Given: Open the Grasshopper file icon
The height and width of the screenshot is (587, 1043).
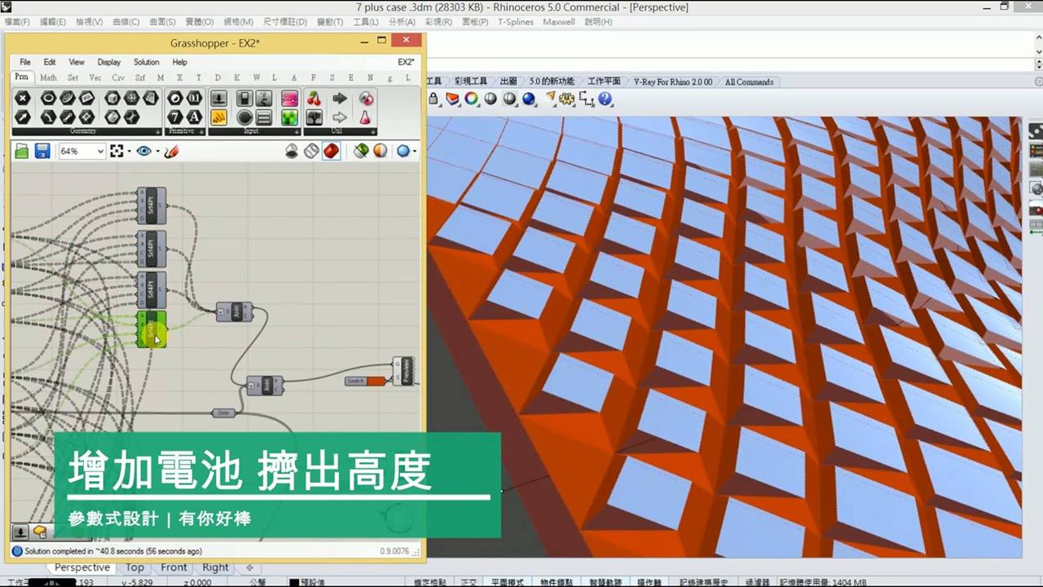Looking at the screenshot, I should click(x=21, y=151).
